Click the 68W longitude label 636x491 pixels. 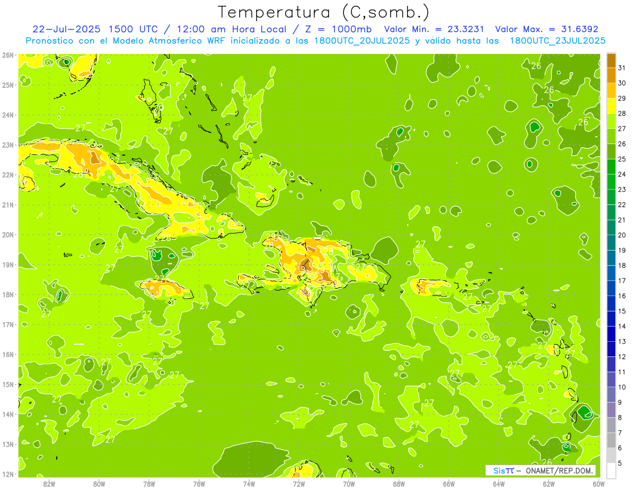(x=399, y=483)
